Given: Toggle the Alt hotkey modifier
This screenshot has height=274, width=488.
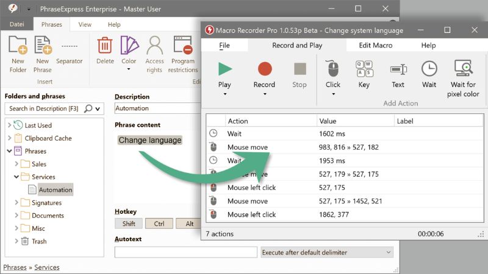Looking at the screenshot, I should [189, 223].
